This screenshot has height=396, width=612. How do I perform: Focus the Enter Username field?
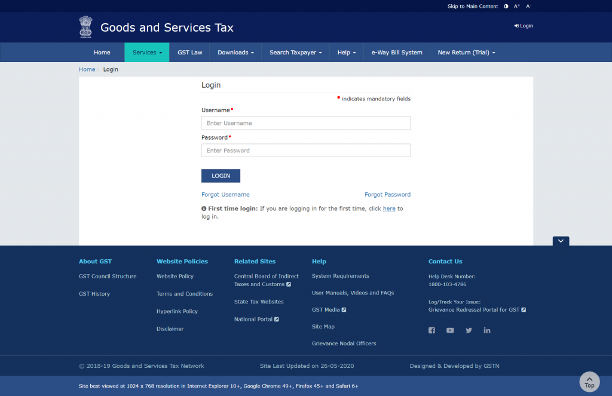click(305, 123)
